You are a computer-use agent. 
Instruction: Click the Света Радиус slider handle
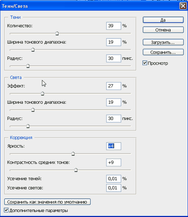[28, 126]
